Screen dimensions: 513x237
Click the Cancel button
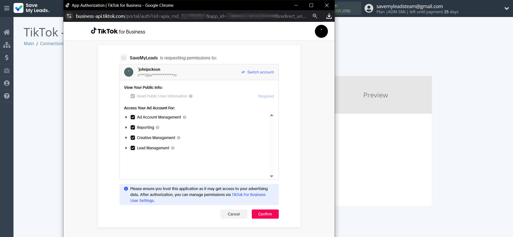(234, 214)
